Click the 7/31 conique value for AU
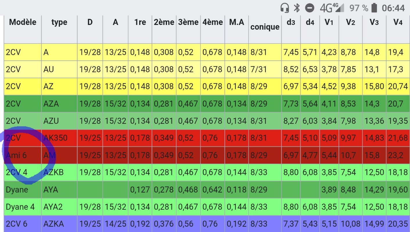This screenshot has width=410, height=232. (259, 69)
